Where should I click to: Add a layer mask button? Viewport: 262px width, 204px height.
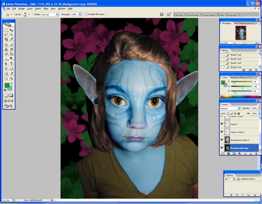pyautogui.click(x=234, y=153)
